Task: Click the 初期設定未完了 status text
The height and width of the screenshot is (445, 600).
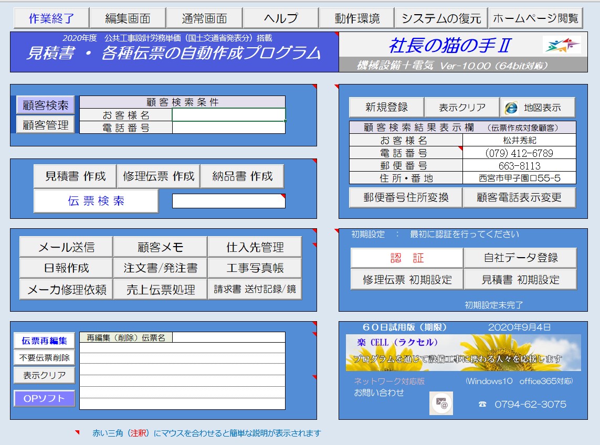Action: (x=493, y=305)
